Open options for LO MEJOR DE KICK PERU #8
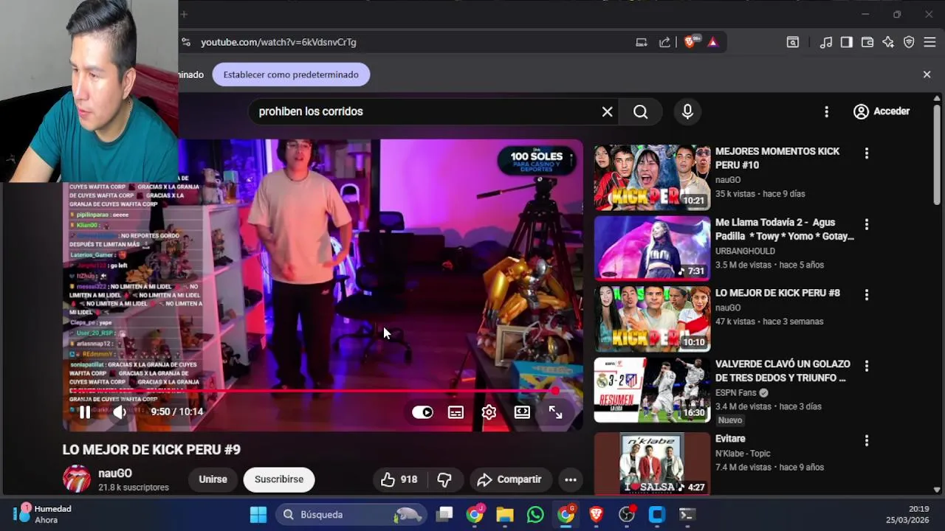The height and width of the screenshot is (531, 945). (x=867, y=295)
